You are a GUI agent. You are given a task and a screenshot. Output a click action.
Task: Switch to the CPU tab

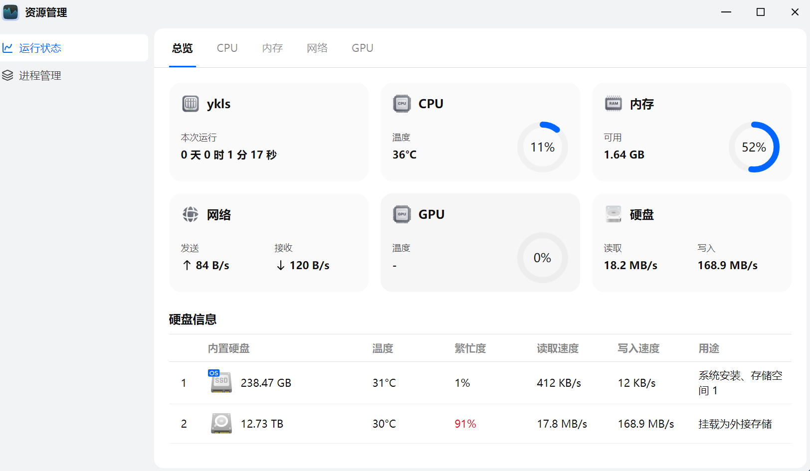coord(227,48)
